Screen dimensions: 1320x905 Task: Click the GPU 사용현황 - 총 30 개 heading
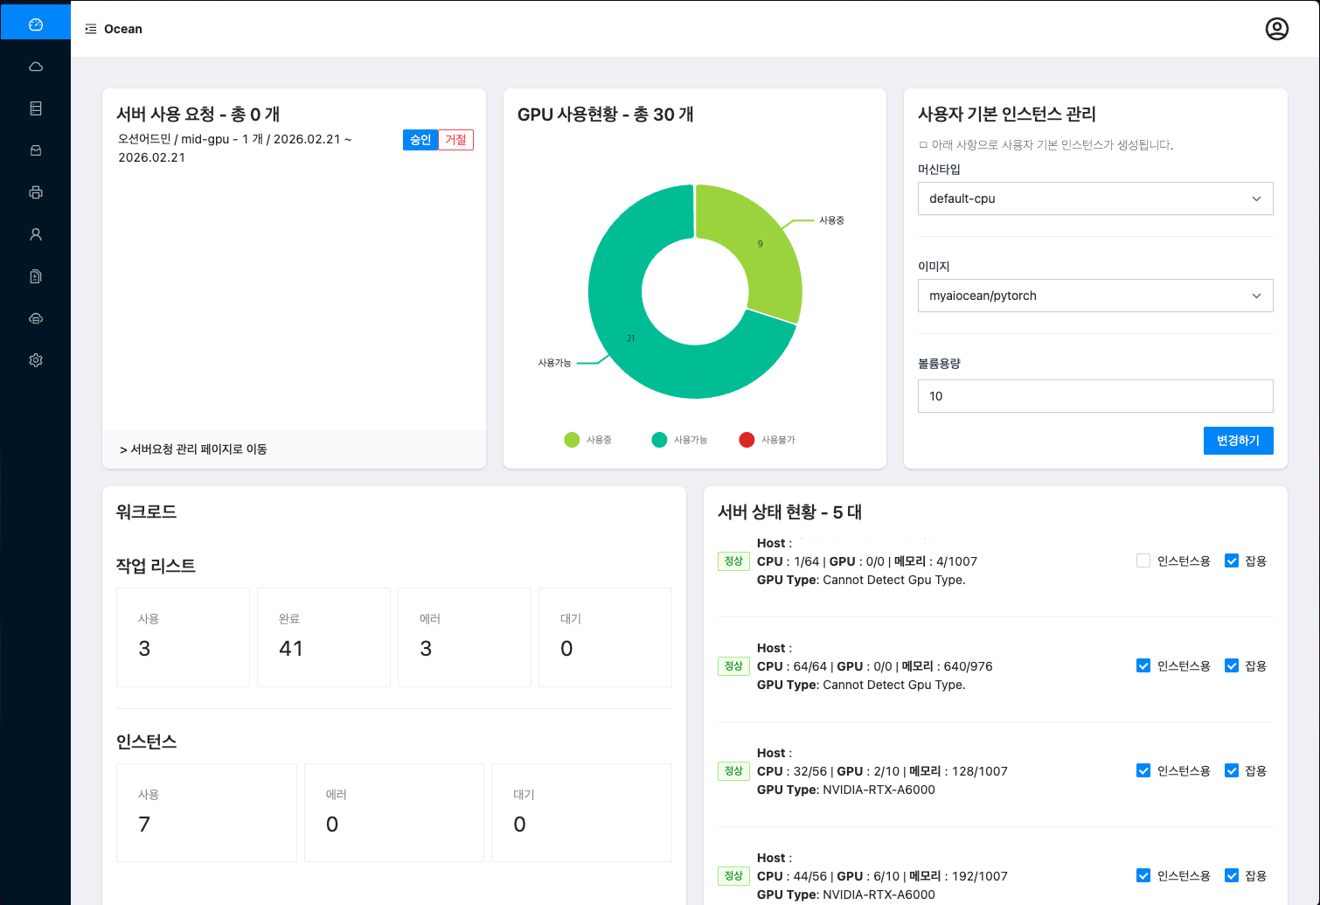606,114
